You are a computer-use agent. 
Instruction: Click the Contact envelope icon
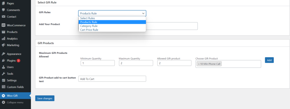[3, 17]
